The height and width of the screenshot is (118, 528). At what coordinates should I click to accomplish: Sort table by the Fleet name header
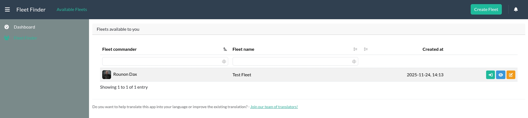coord(243,49)
